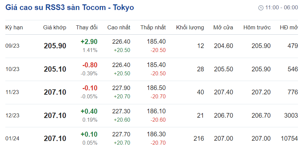
Task: Click the Khối lượng column header
Action: coord(190,27)
